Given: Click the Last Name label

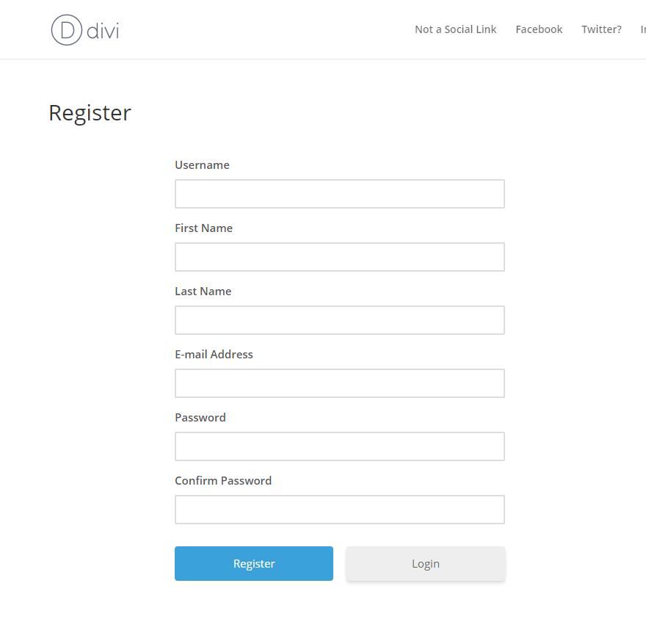Looking at the screenshot, I should pyautogui.click(x=203, y=291).
